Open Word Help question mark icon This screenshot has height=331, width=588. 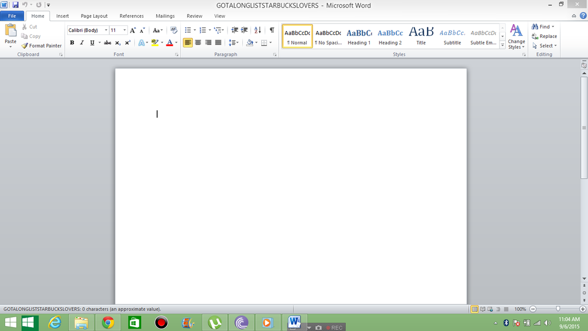pos(583,16)
